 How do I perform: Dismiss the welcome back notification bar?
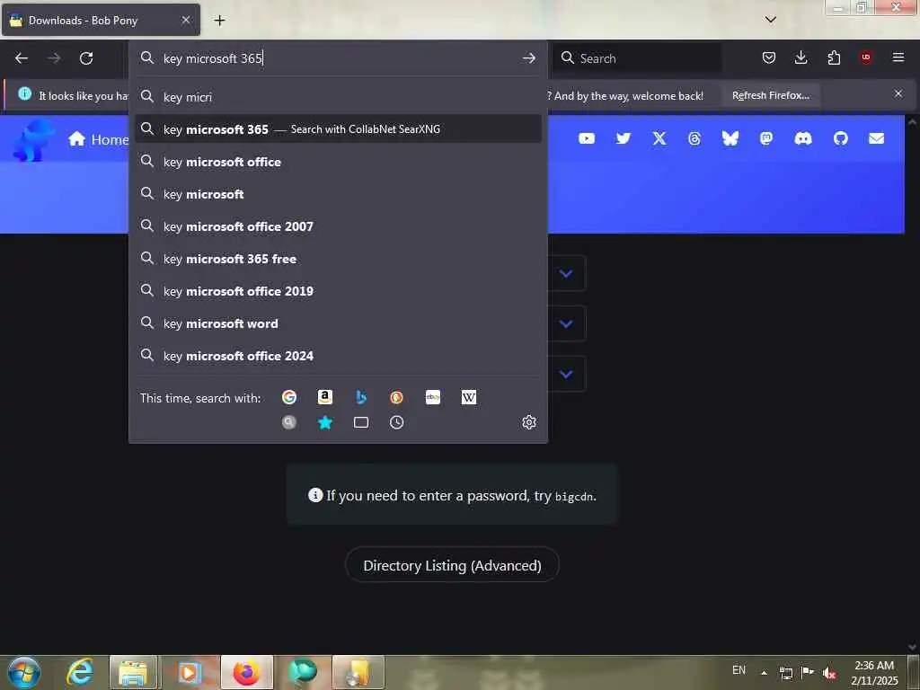point(898,93)
